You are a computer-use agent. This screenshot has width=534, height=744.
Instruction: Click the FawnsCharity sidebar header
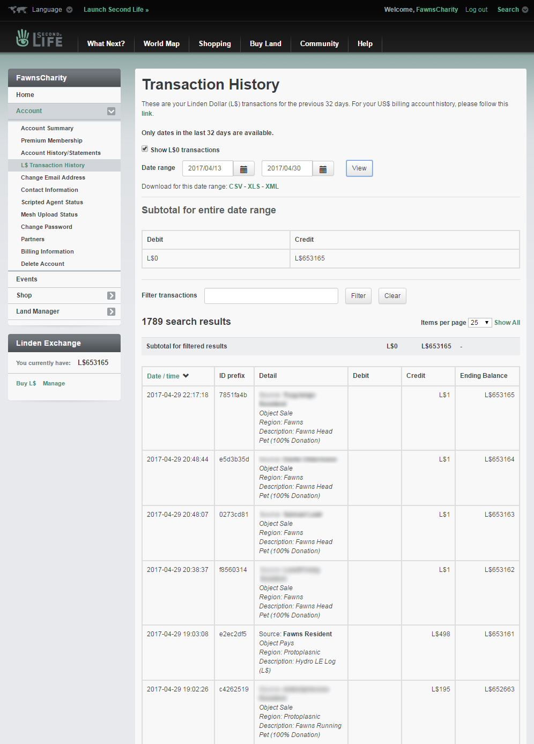(64, 78)
